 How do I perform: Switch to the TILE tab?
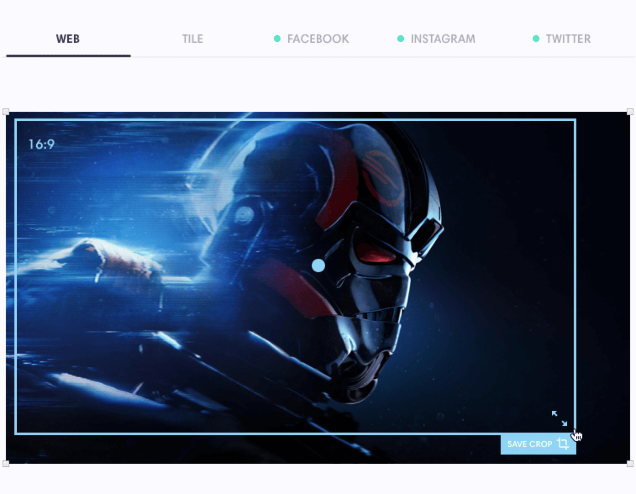[x=193, y=39]
